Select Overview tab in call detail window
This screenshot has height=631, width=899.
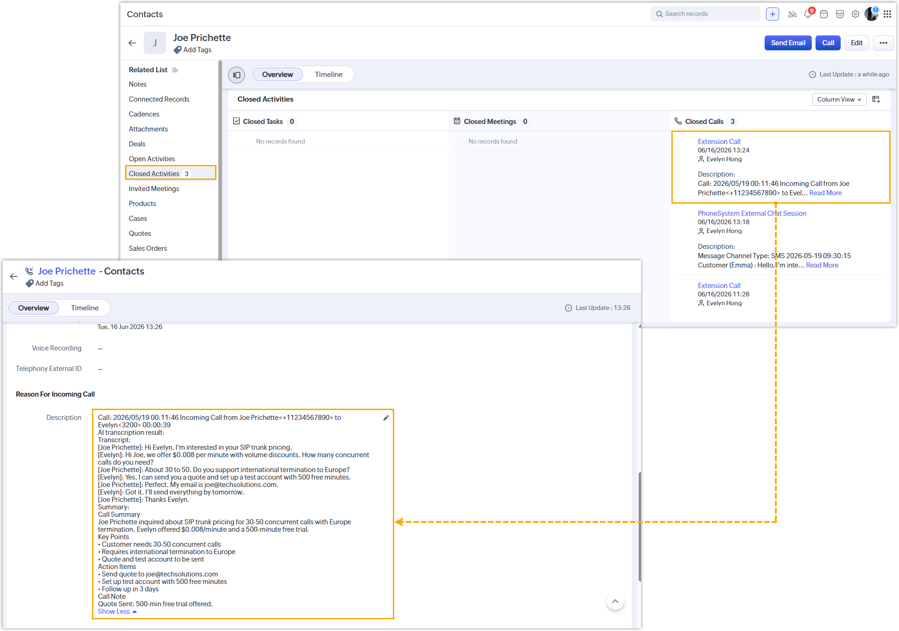point(34,308)
